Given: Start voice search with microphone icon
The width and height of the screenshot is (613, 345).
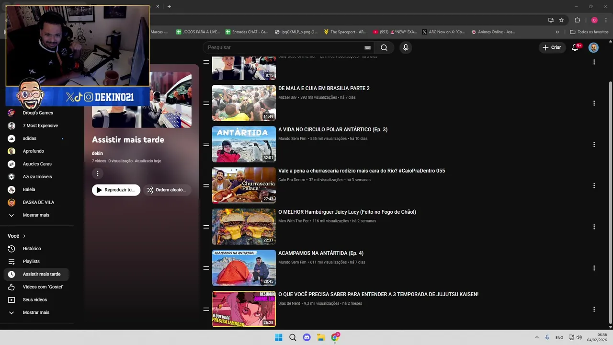Looking at the screenshot, I should (x=406, y=47).
